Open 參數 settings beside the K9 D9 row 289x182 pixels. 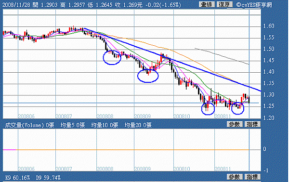[235, 177]
